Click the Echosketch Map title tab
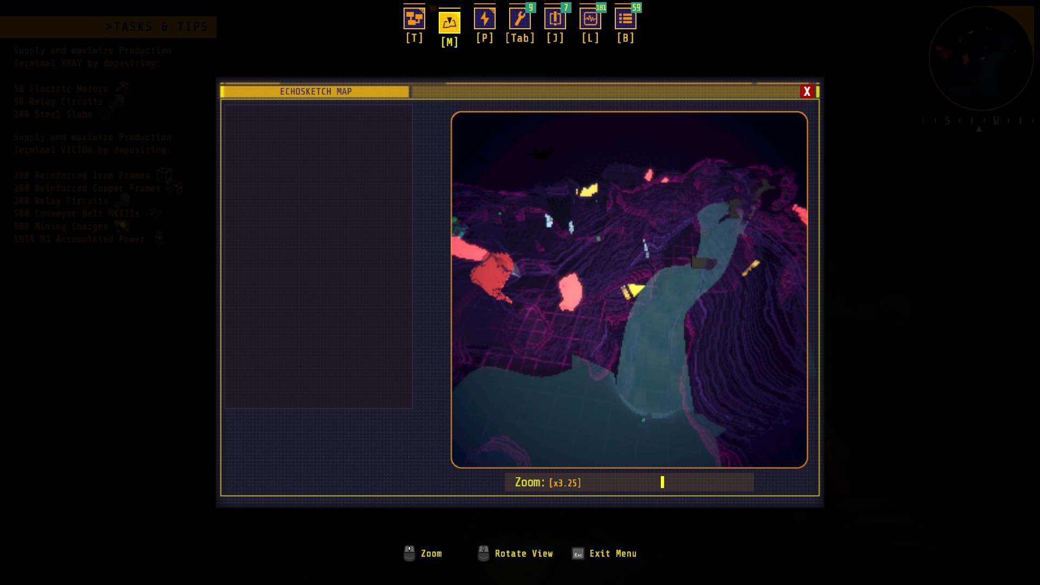 tap(315, 92)
